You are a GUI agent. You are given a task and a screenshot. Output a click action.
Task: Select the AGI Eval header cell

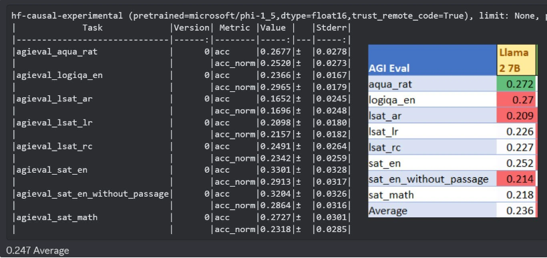point(433,60)
